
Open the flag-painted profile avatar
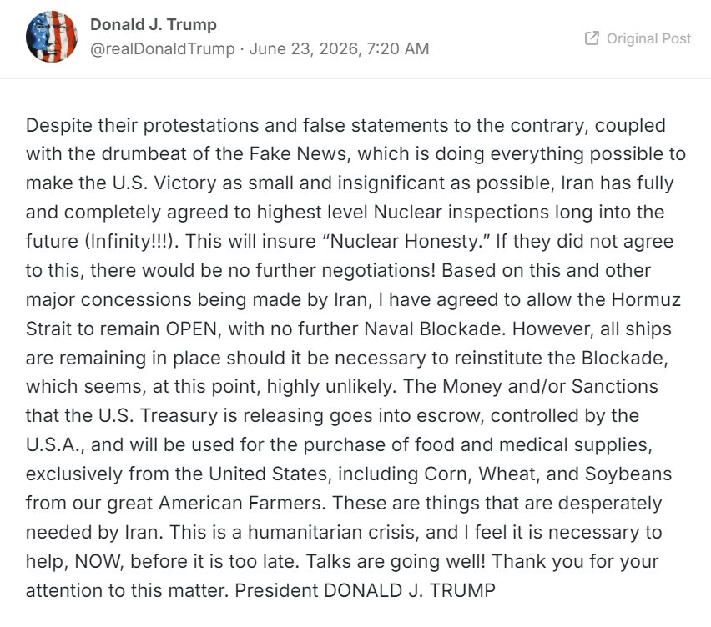[x=52, y=36]
